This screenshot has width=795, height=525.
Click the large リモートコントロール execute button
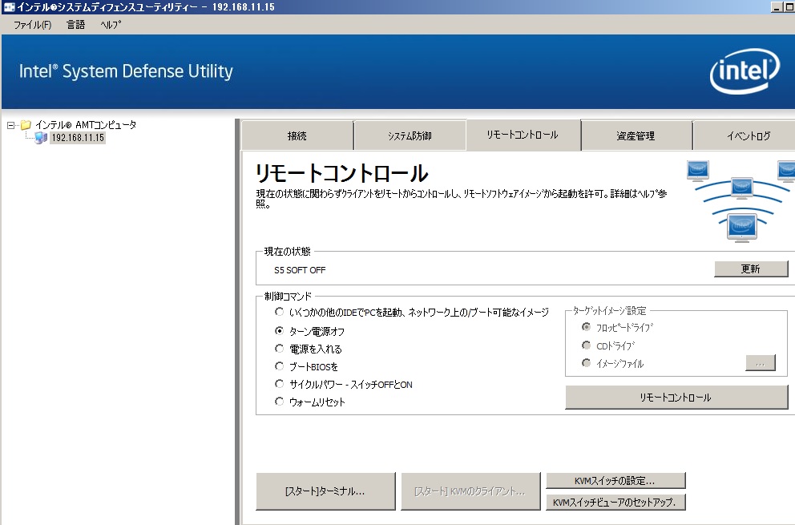pyautogui.click(x=676, y=398)
